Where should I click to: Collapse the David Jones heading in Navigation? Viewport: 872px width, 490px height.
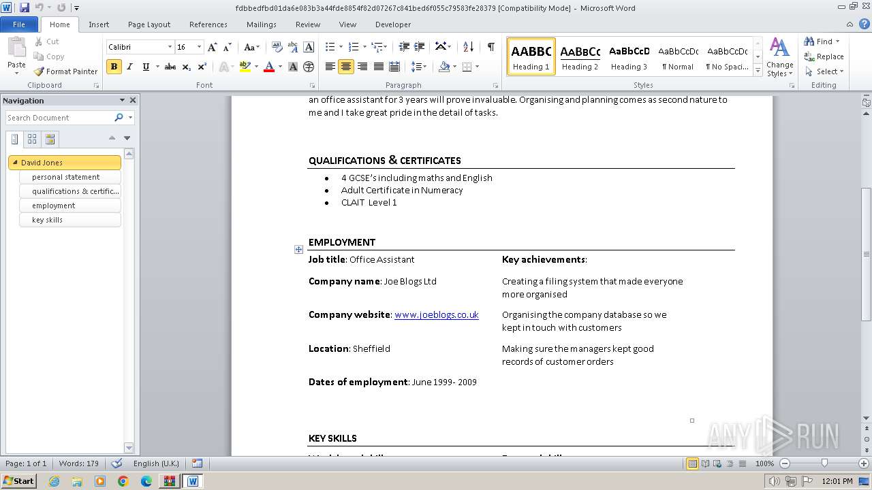[x=15, y=163]
